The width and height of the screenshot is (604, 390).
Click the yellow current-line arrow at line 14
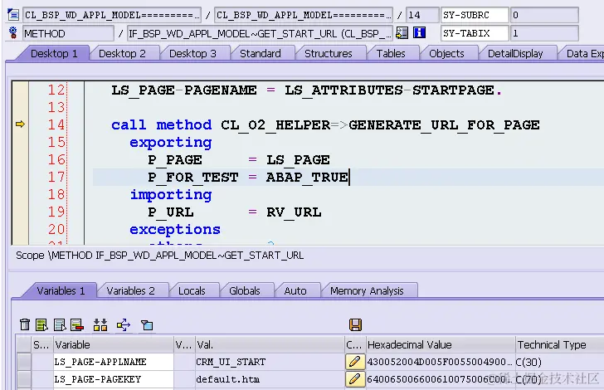coord(20,124)
